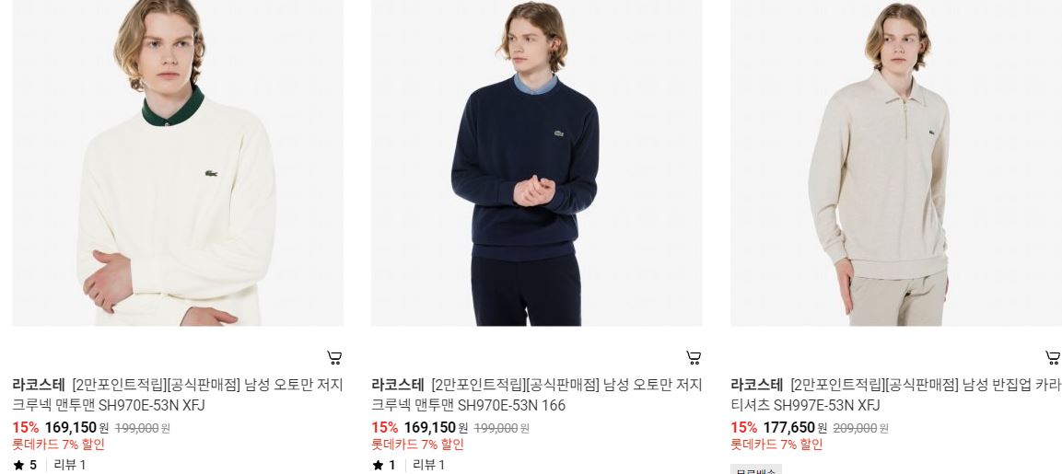Click the star rating 5 on first product
Screen dimensions: 1062x474
click(25, 465)
